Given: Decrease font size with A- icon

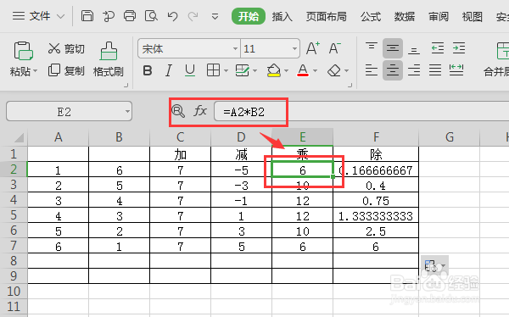Looking at the screenshot, I should click(335, 48).
